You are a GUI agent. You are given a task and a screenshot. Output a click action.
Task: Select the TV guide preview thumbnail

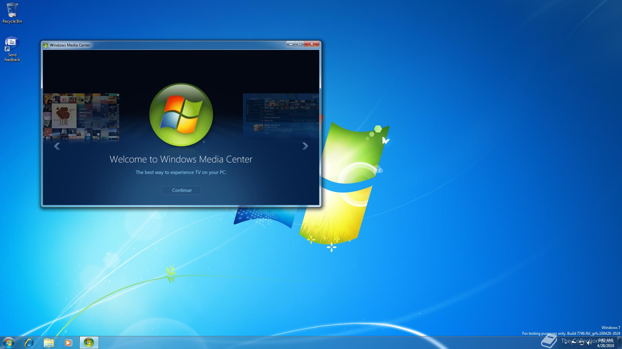[281, 116]
